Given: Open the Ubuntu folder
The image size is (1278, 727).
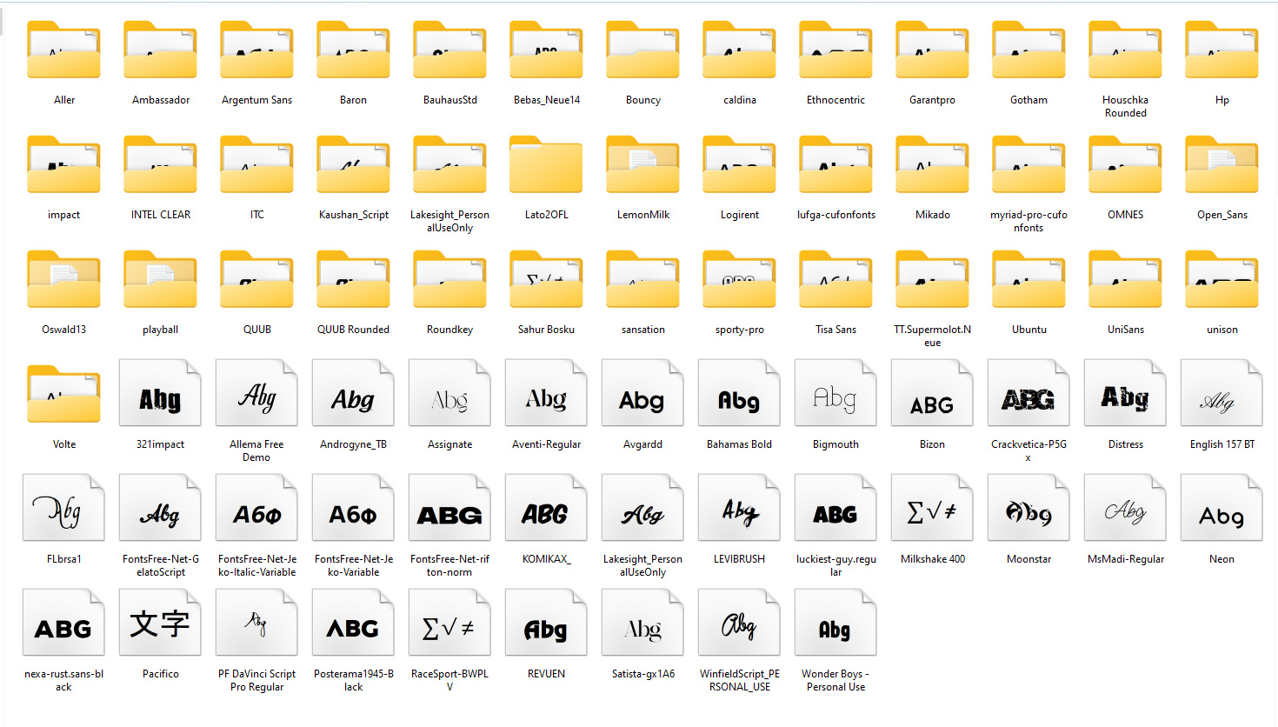Looking at the screenshot, I should (x=1028, y=280).
